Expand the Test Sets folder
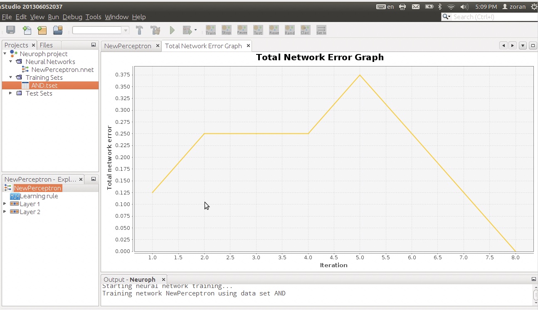This screenshot has height=310, width=538. point(11,93)
